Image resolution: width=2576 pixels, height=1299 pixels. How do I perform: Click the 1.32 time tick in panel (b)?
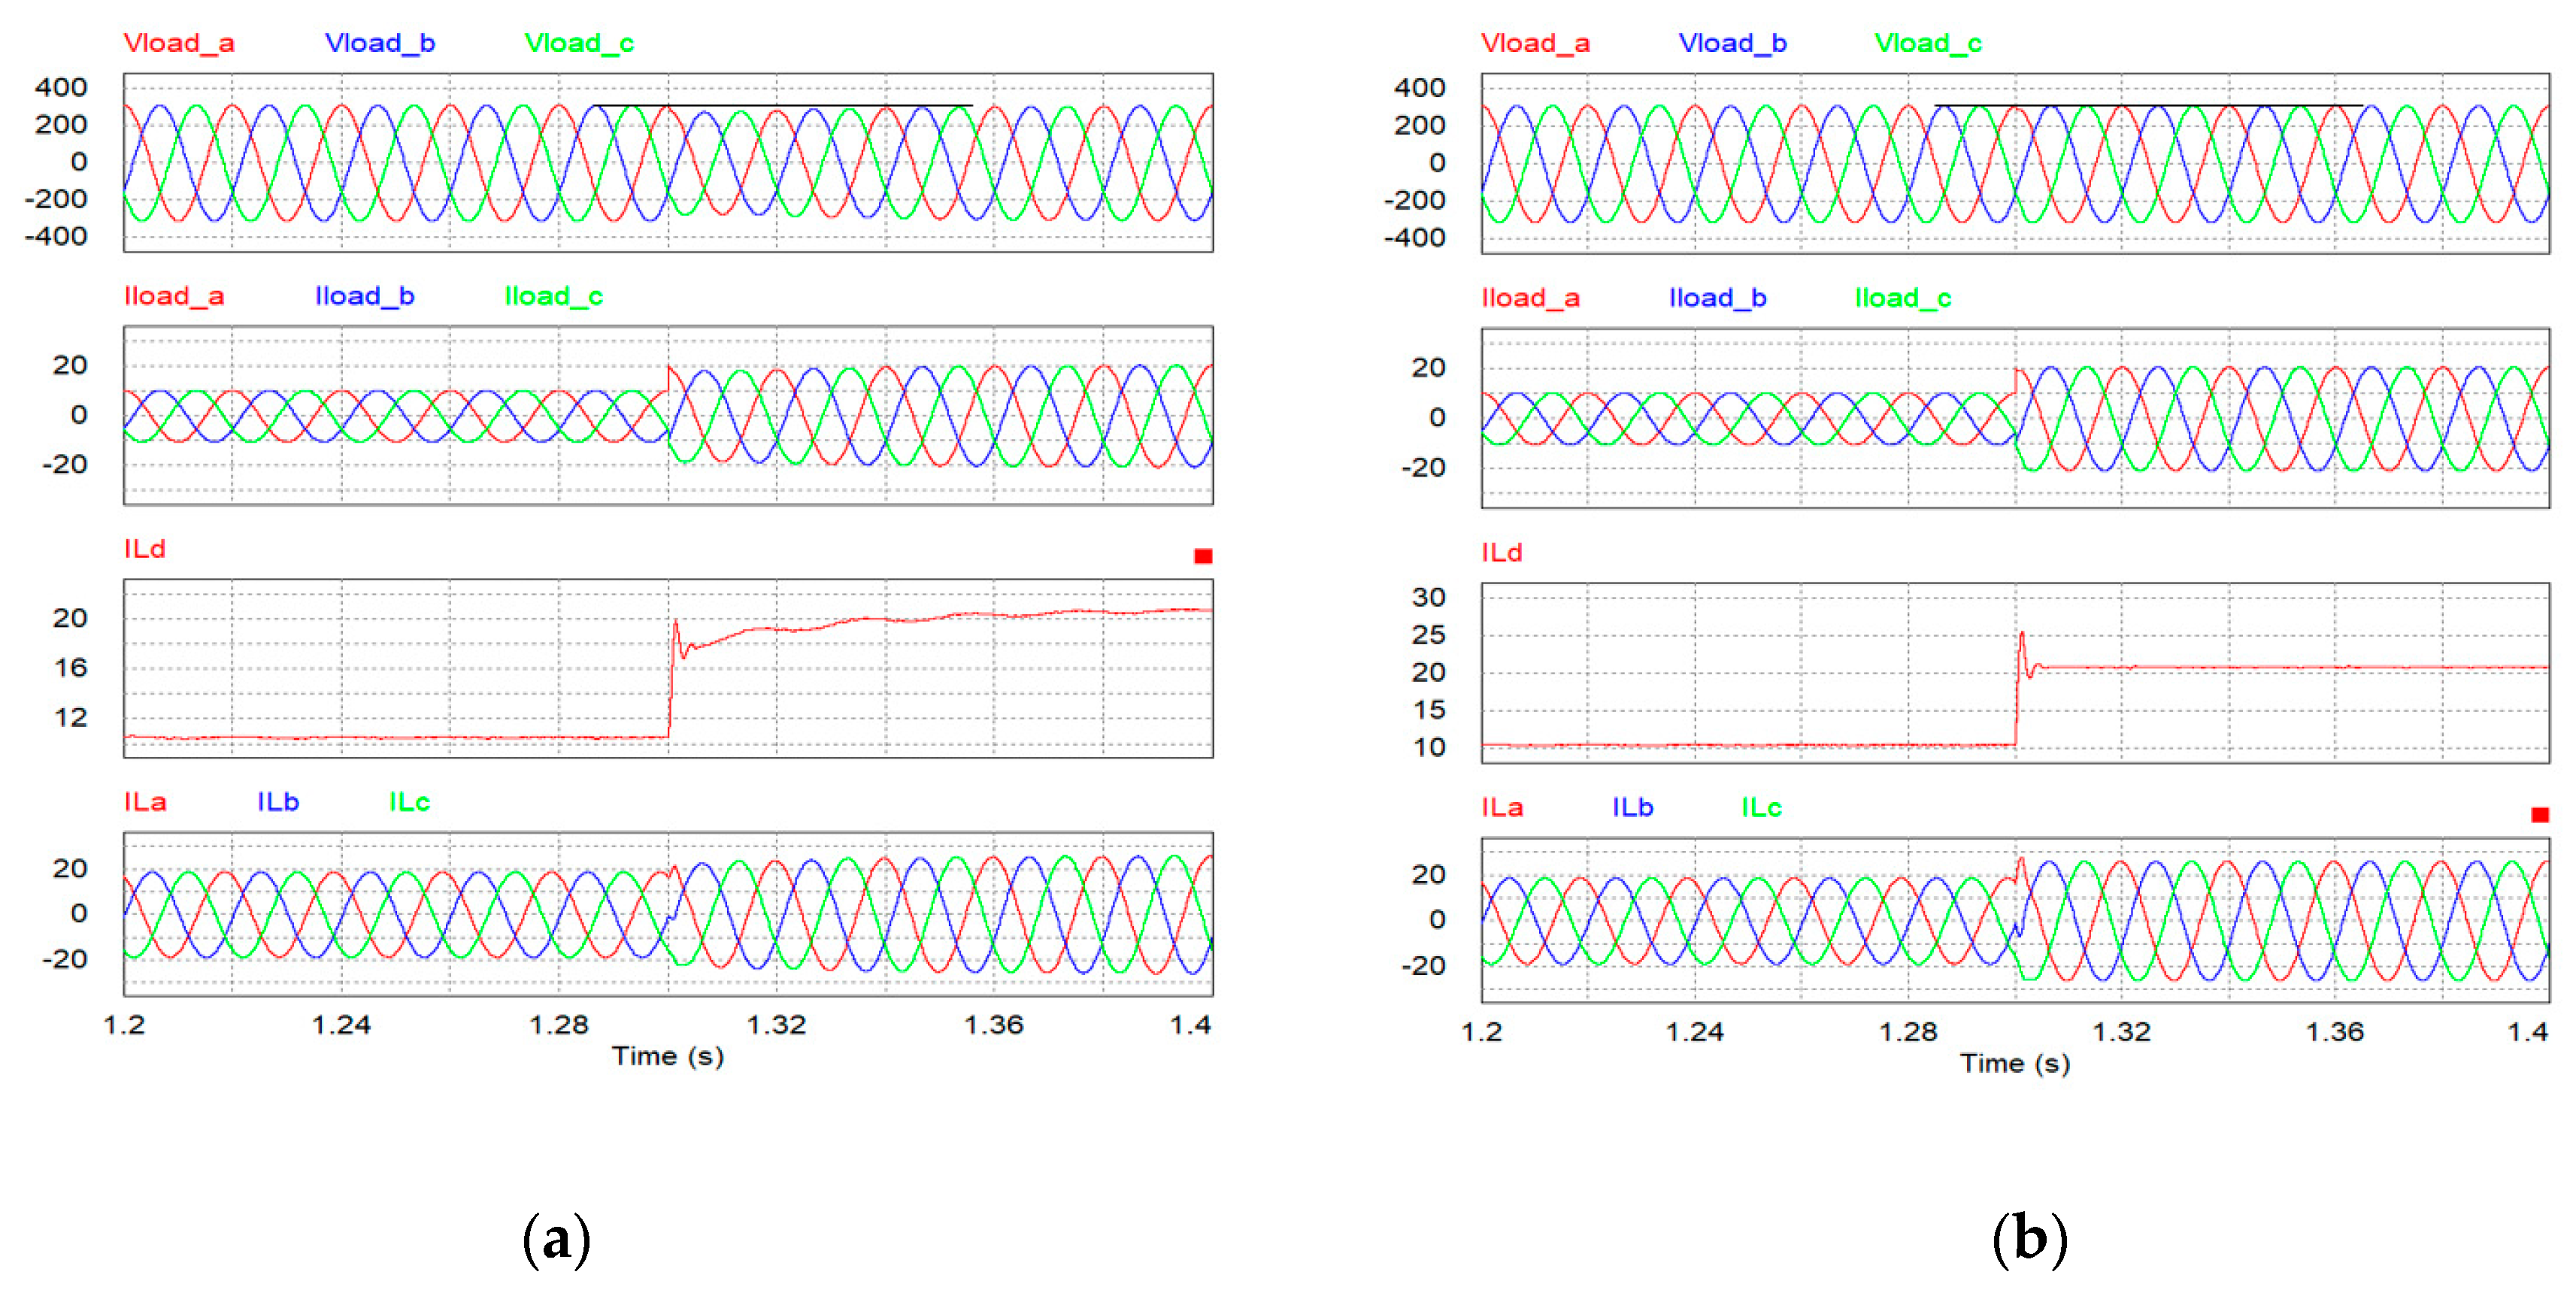2121,1031
